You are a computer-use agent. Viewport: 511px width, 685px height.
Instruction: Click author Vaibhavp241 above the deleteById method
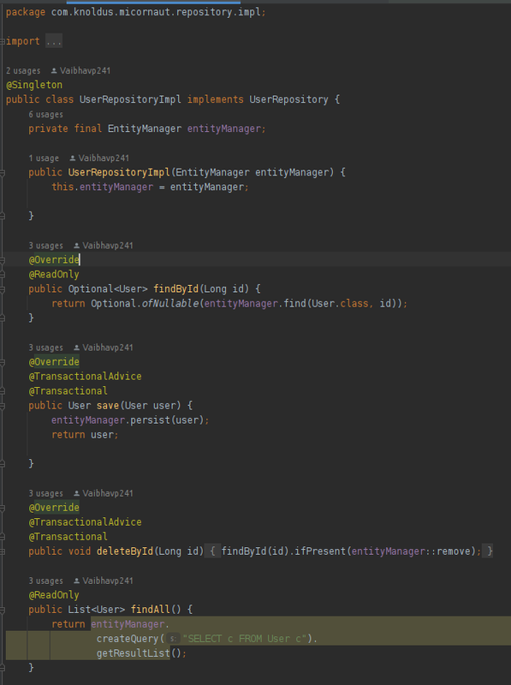104,493
